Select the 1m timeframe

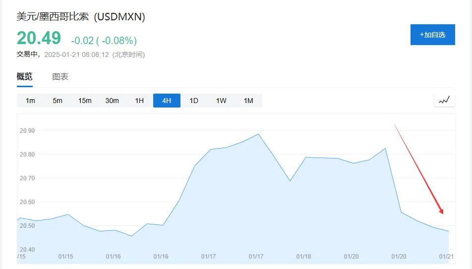click(30, 101)
